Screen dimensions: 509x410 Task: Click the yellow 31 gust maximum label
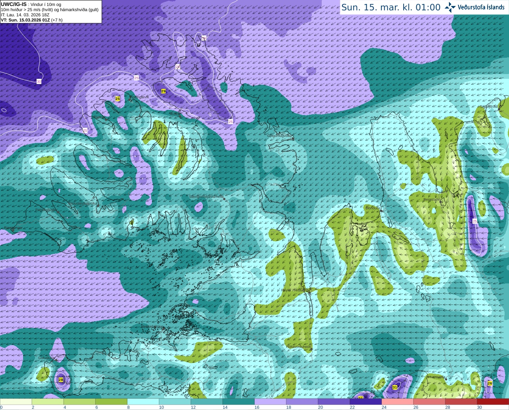pos(395,387)
